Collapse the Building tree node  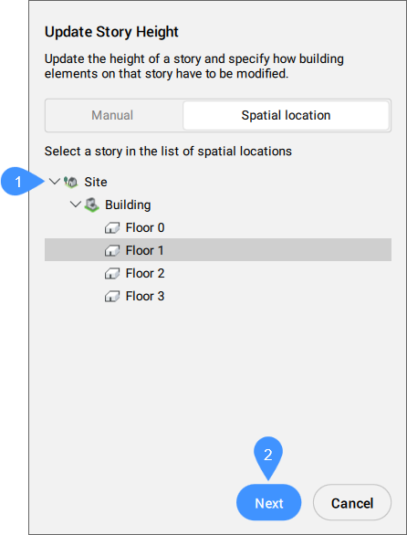[76, 205]
